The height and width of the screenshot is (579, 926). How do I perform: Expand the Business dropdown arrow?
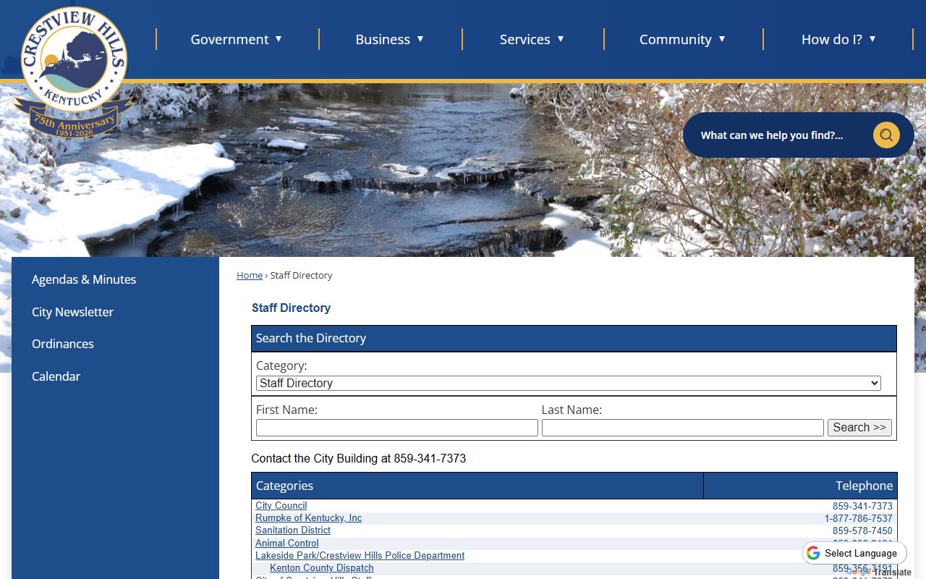(420, 39)
